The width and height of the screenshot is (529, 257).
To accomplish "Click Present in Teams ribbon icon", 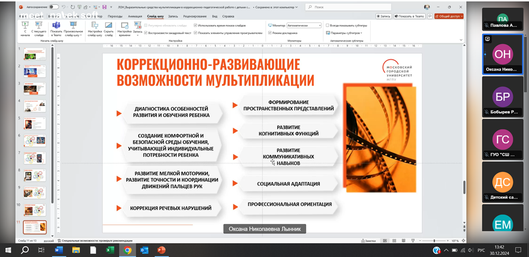I will pos(56,28).
